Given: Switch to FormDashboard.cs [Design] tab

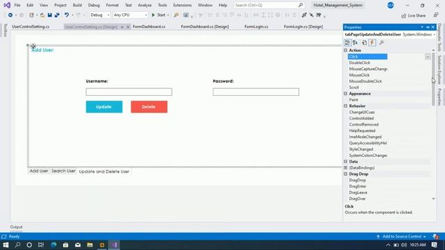Looking at the screenshot, I should 204,26.
